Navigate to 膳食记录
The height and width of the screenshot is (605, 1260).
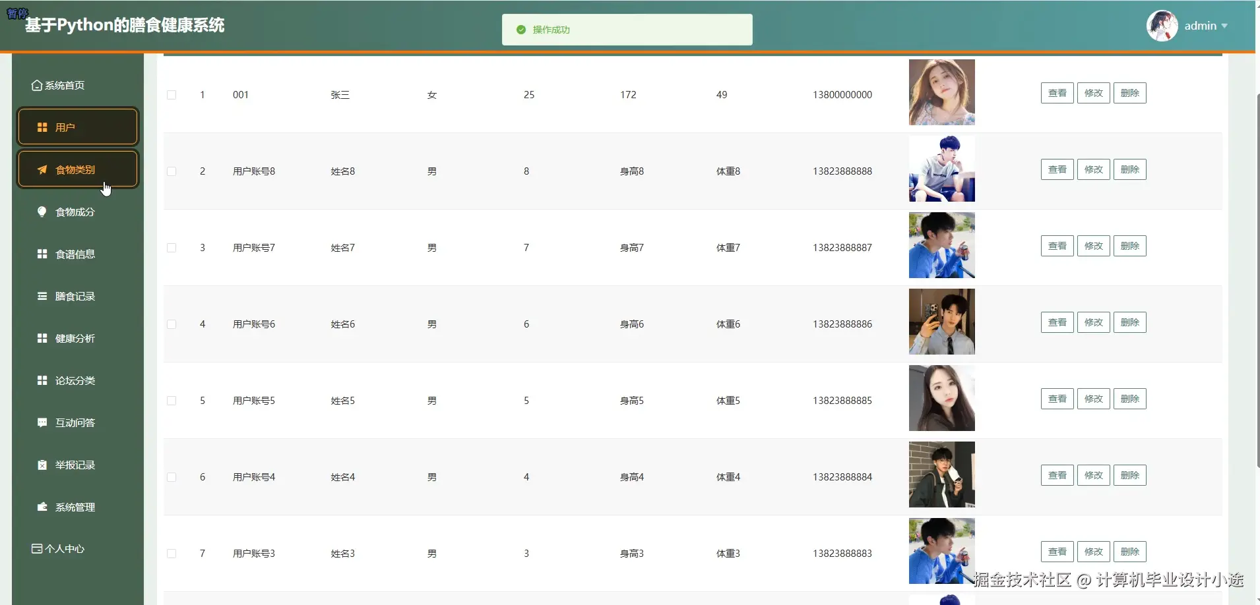tap(78, 296)
